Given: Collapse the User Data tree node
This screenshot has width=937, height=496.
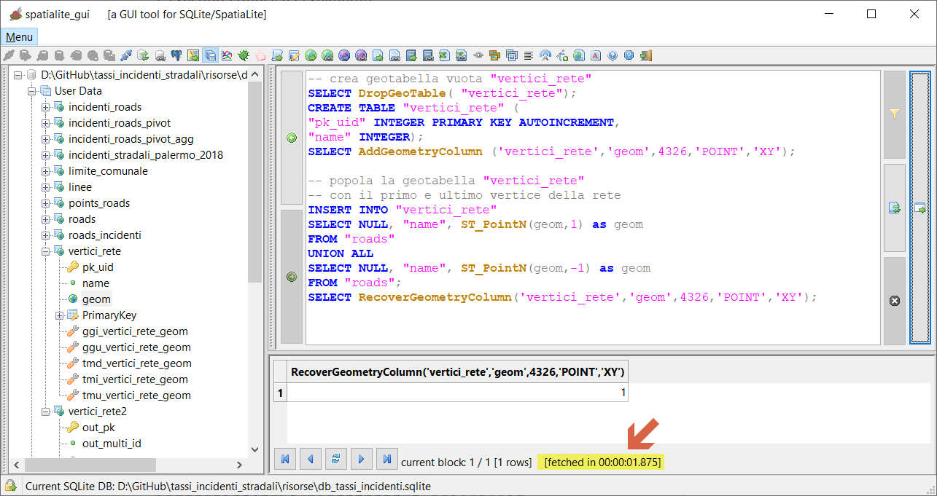Looking at the screenshot, I should [x=32, y=91].
